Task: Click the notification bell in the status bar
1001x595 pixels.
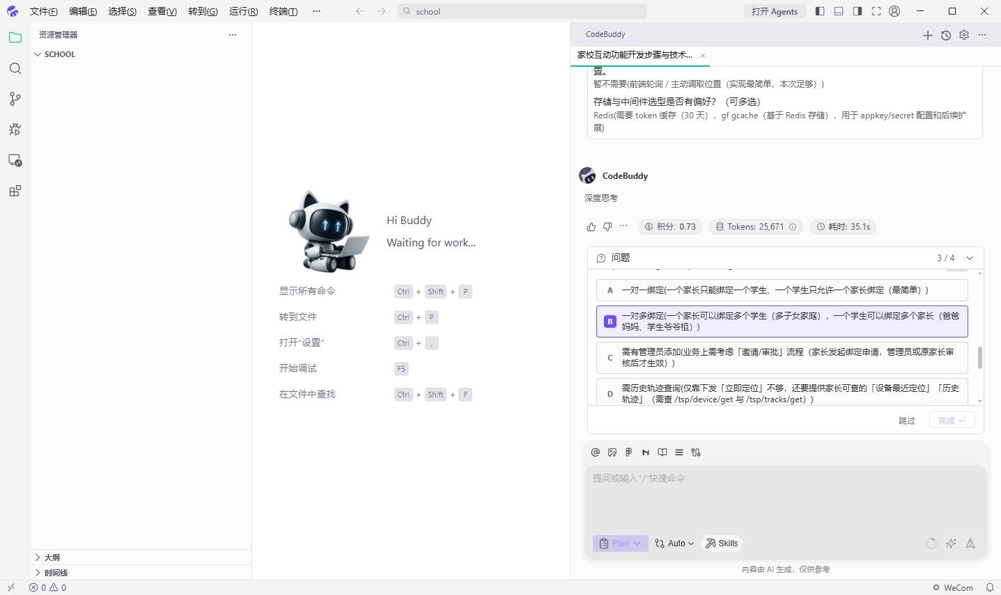Action: 990,587
